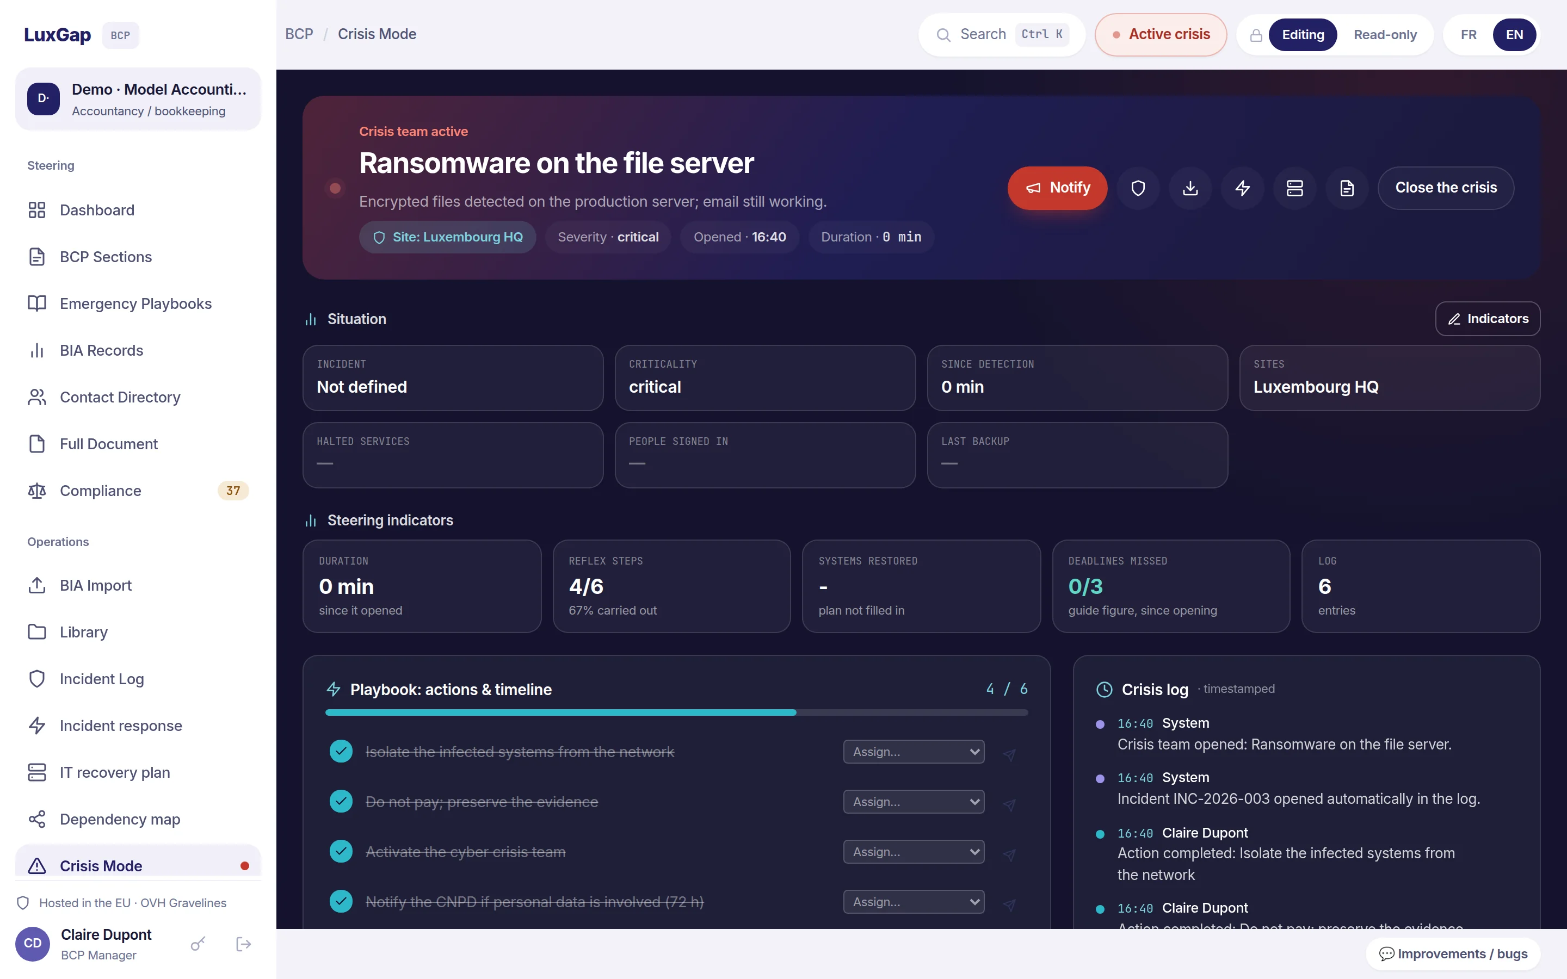Click the send icon for Notify the CNPD
The width and height of the screenshot is (1567, 979).
click(x=1009, y=904)
